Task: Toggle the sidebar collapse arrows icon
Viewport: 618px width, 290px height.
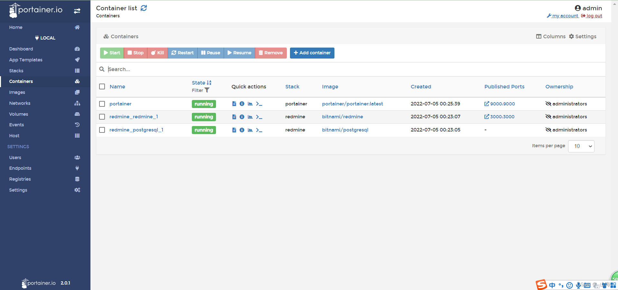Action: click(x=77, y=11)
